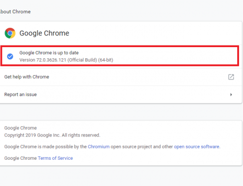Screen dimensions: 243x186
Task: Follow the Chromium link
Action: pos(99,147)
